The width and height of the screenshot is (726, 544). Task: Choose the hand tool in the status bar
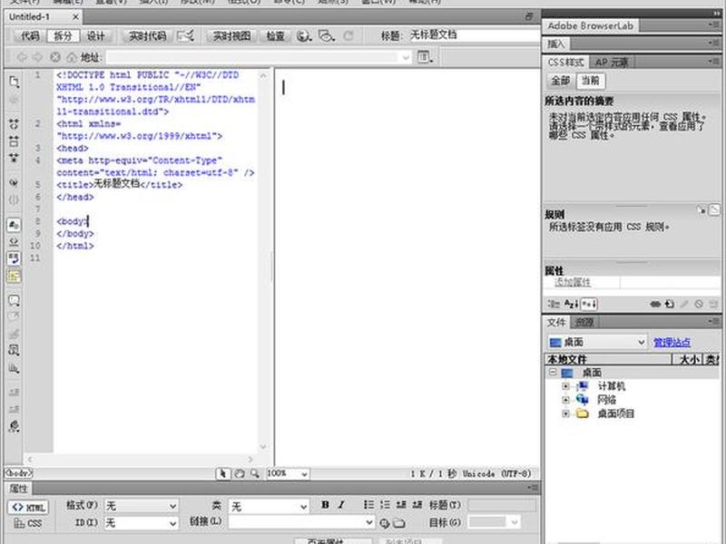[x=240, y=473]
